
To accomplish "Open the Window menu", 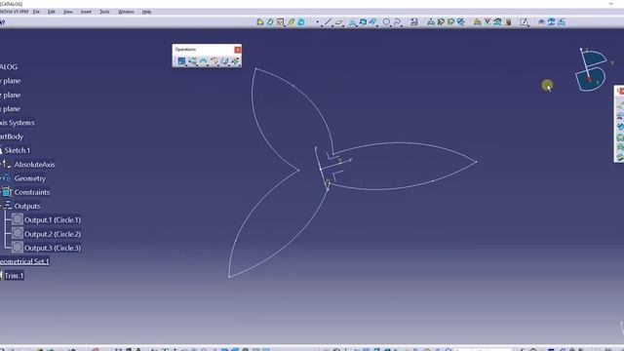I will (126, 12).
